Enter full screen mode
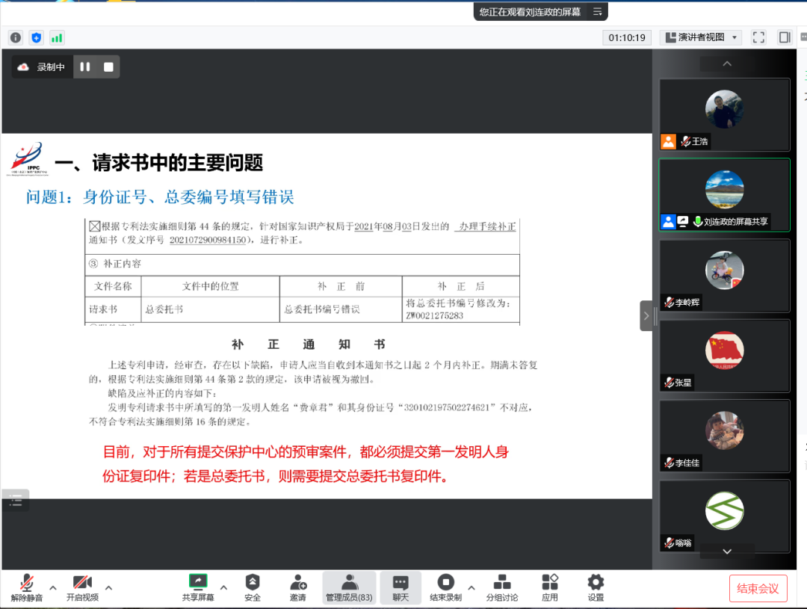 (758, 37)
